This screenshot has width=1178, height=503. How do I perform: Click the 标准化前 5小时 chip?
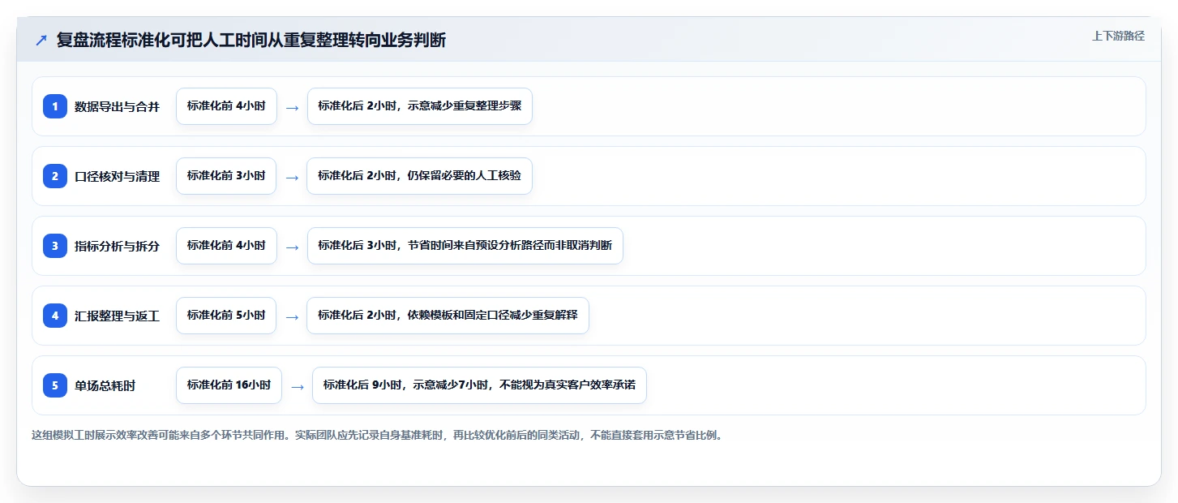226,316
